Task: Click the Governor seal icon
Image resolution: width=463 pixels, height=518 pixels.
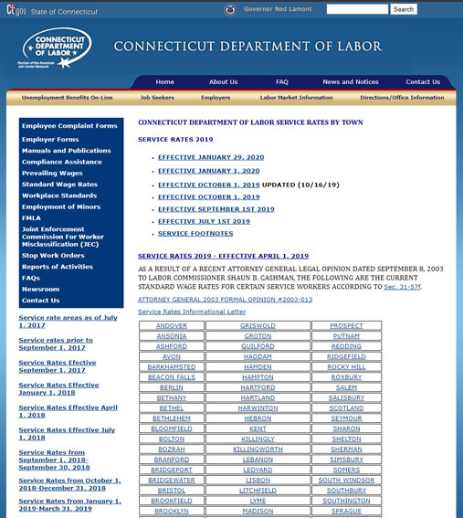Action: pyautogui.click(x=230, y=9)
